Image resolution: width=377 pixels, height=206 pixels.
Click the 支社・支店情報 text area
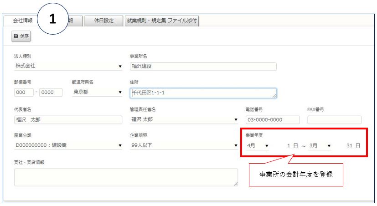pyautogui.click(x=125, y=177)
